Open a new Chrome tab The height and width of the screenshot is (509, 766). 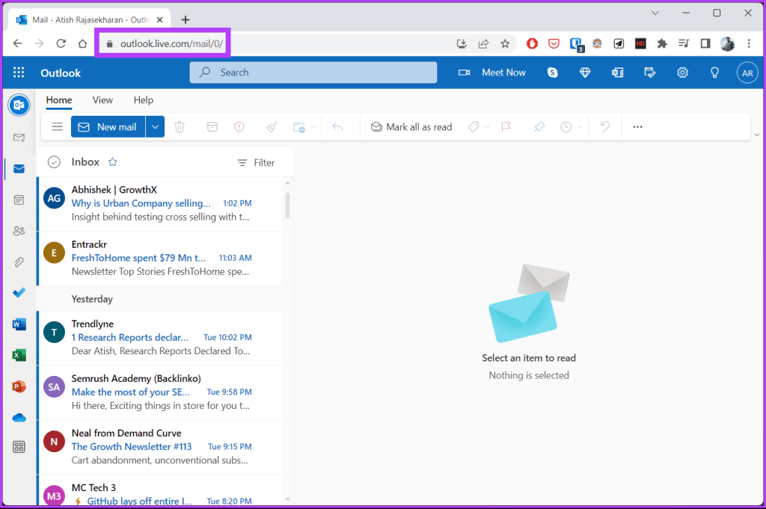(x=186, y=19)
